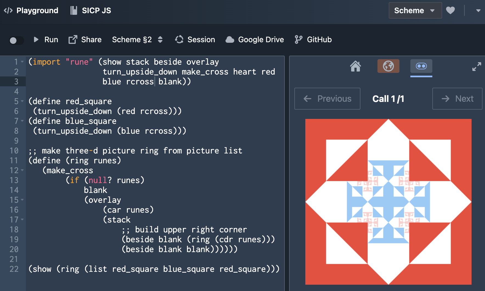Expand the output panel to fullscreen
Screen dimensions: 485x291
476,66
